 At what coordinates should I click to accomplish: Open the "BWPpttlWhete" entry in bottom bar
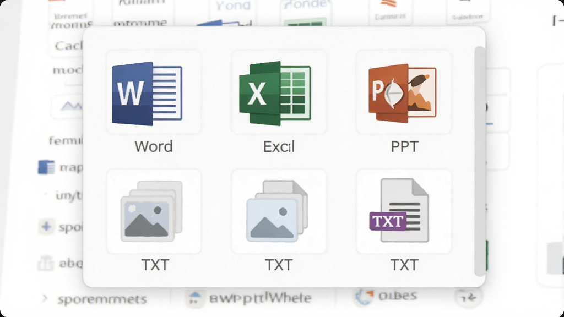pyautogui.click(x=260, y=298)
